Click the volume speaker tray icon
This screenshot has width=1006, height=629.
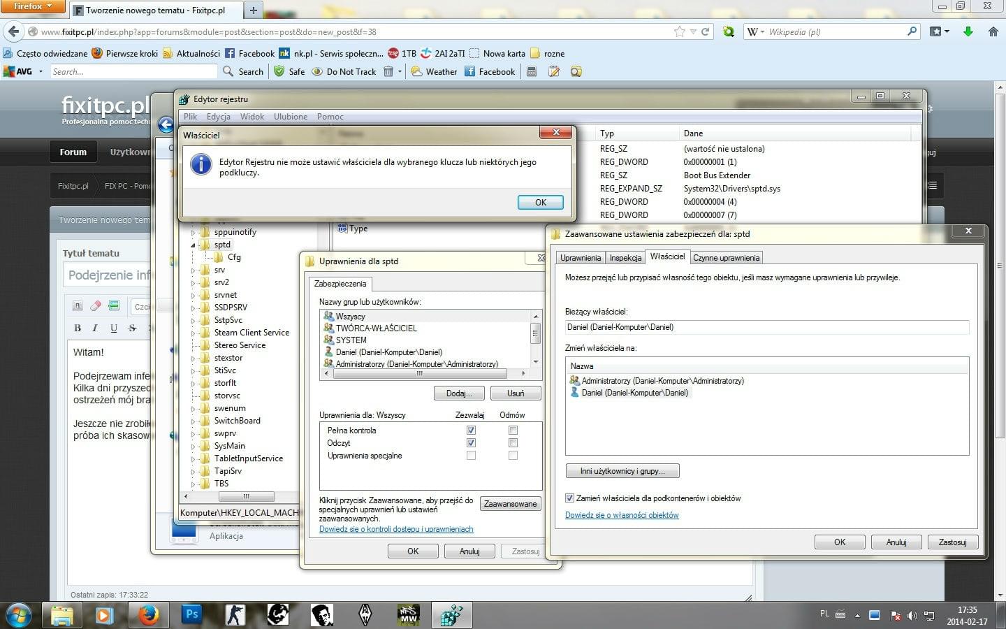click(x=912, y=616)
